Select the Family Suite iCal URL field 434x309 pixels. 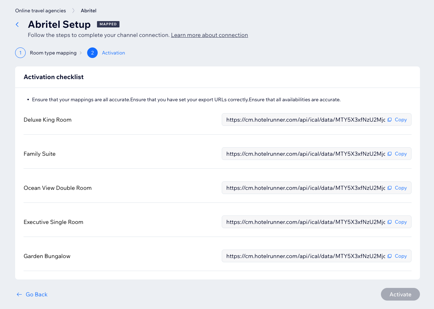click(x=305, y=154)
